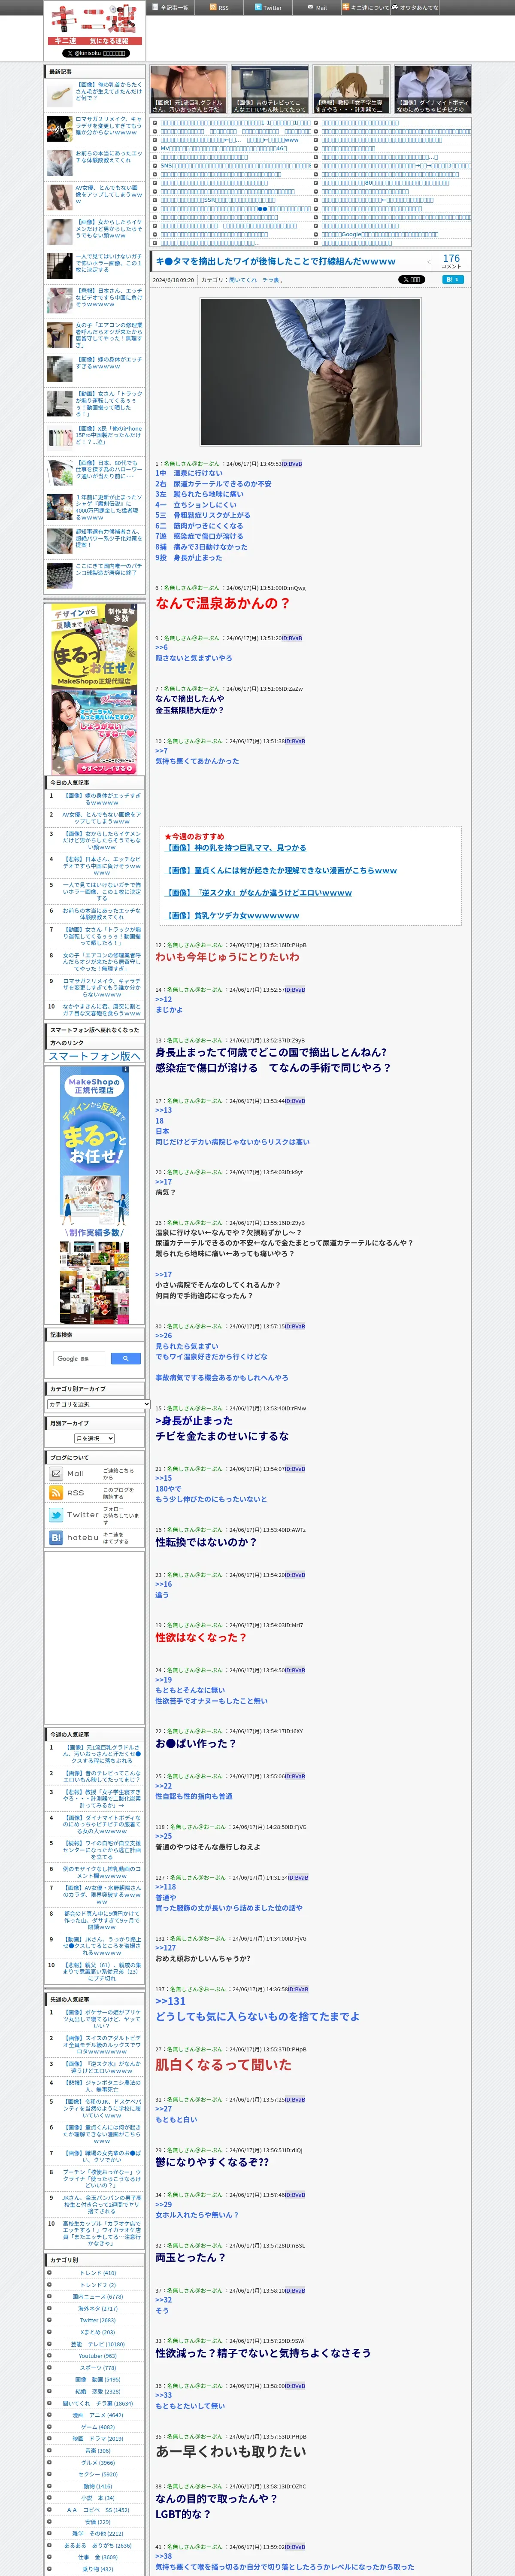Open category 漫画 アニメ (4642)
Viewport: 515px width, 2576px height.
[98, 2415]
